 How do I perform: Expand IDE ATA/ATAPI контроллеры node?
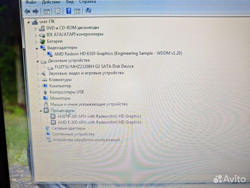[36, 35]
